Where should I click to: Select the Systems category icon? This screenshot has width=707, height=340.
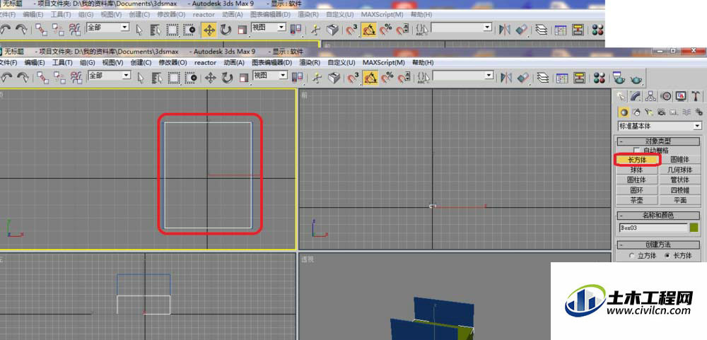coord(699,112)
